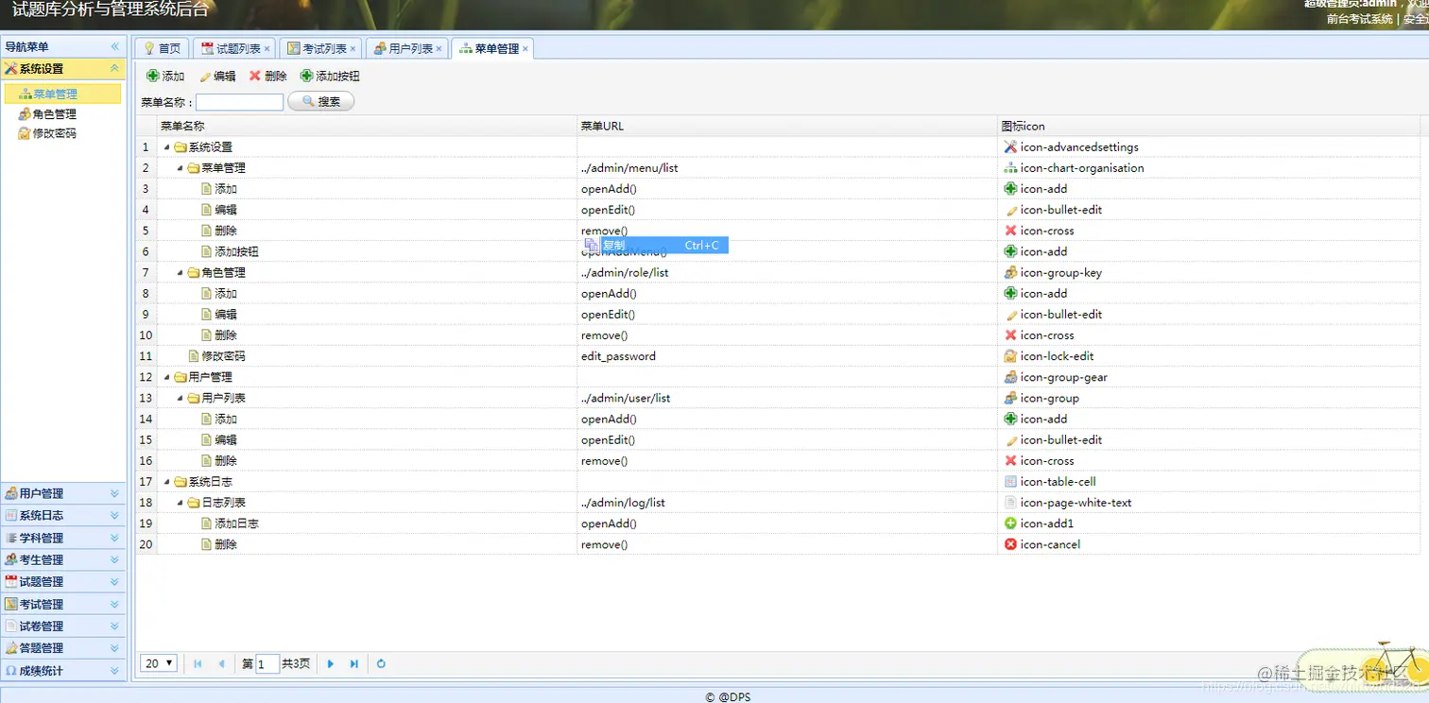Click the pencil 编辑 toolbar button
Viewport: 1429px width, 703px height.
pyautogui.click(x=217, y=76)
